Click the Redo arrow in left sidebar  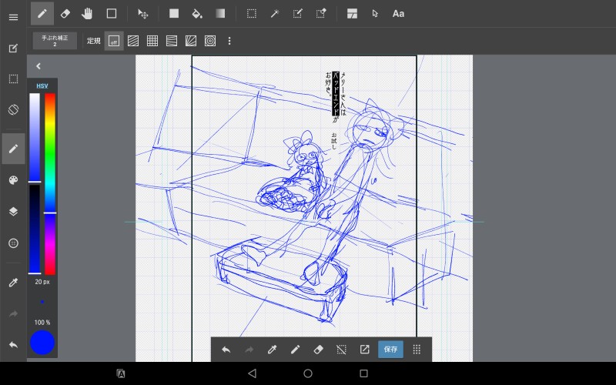coord(13,314)
